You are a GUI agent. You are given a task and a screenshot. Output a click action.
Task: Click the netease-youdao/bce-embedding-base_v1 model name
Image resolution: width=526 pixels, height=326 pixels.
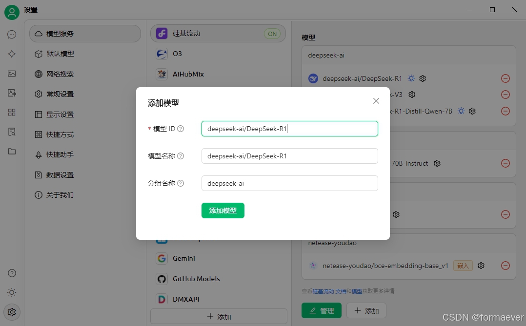pos(385,266)
